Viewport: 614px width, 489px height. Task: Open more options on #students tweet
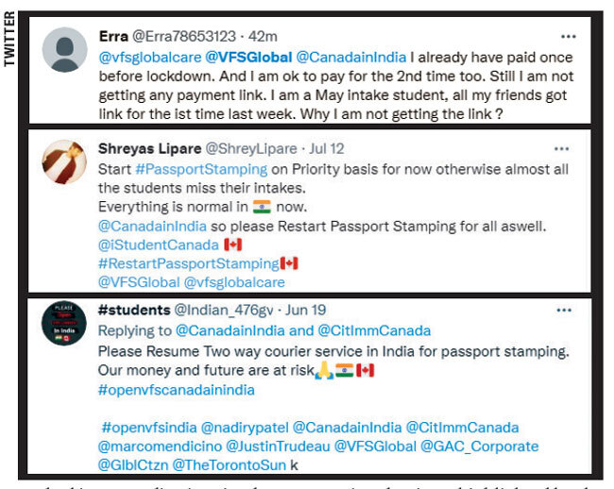tap(564, 311)
